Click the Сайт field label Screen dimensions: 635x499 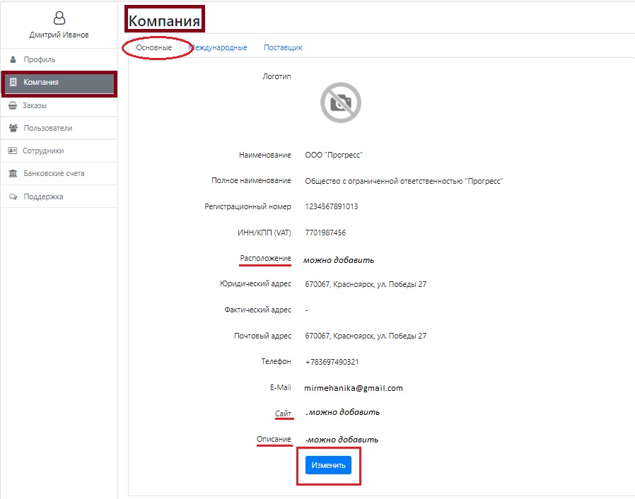coord(283,413)
